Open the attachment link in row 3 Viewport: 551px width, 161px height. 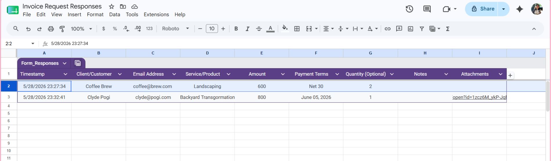(x=479, y=97)
